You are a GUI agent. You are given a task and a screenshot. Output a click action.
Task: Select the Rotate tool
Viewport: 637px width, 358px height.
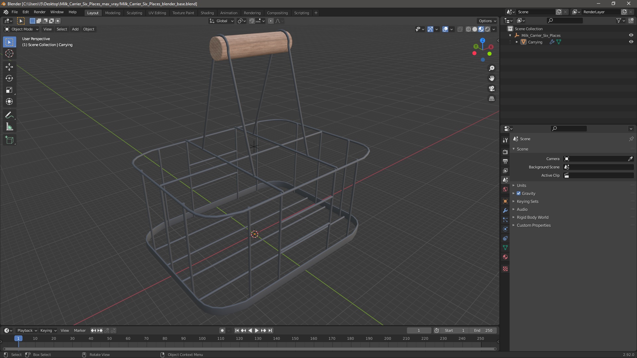point(9,79)
